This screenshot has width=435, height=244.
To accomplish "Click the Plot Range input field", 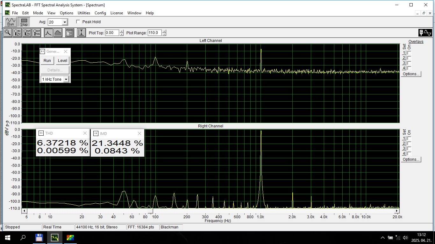I will pos(155,33).
